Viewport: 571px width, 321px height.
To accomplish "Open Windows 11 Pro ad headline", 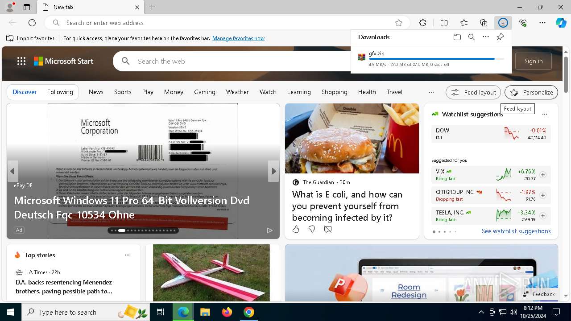I will coord(132,208).
